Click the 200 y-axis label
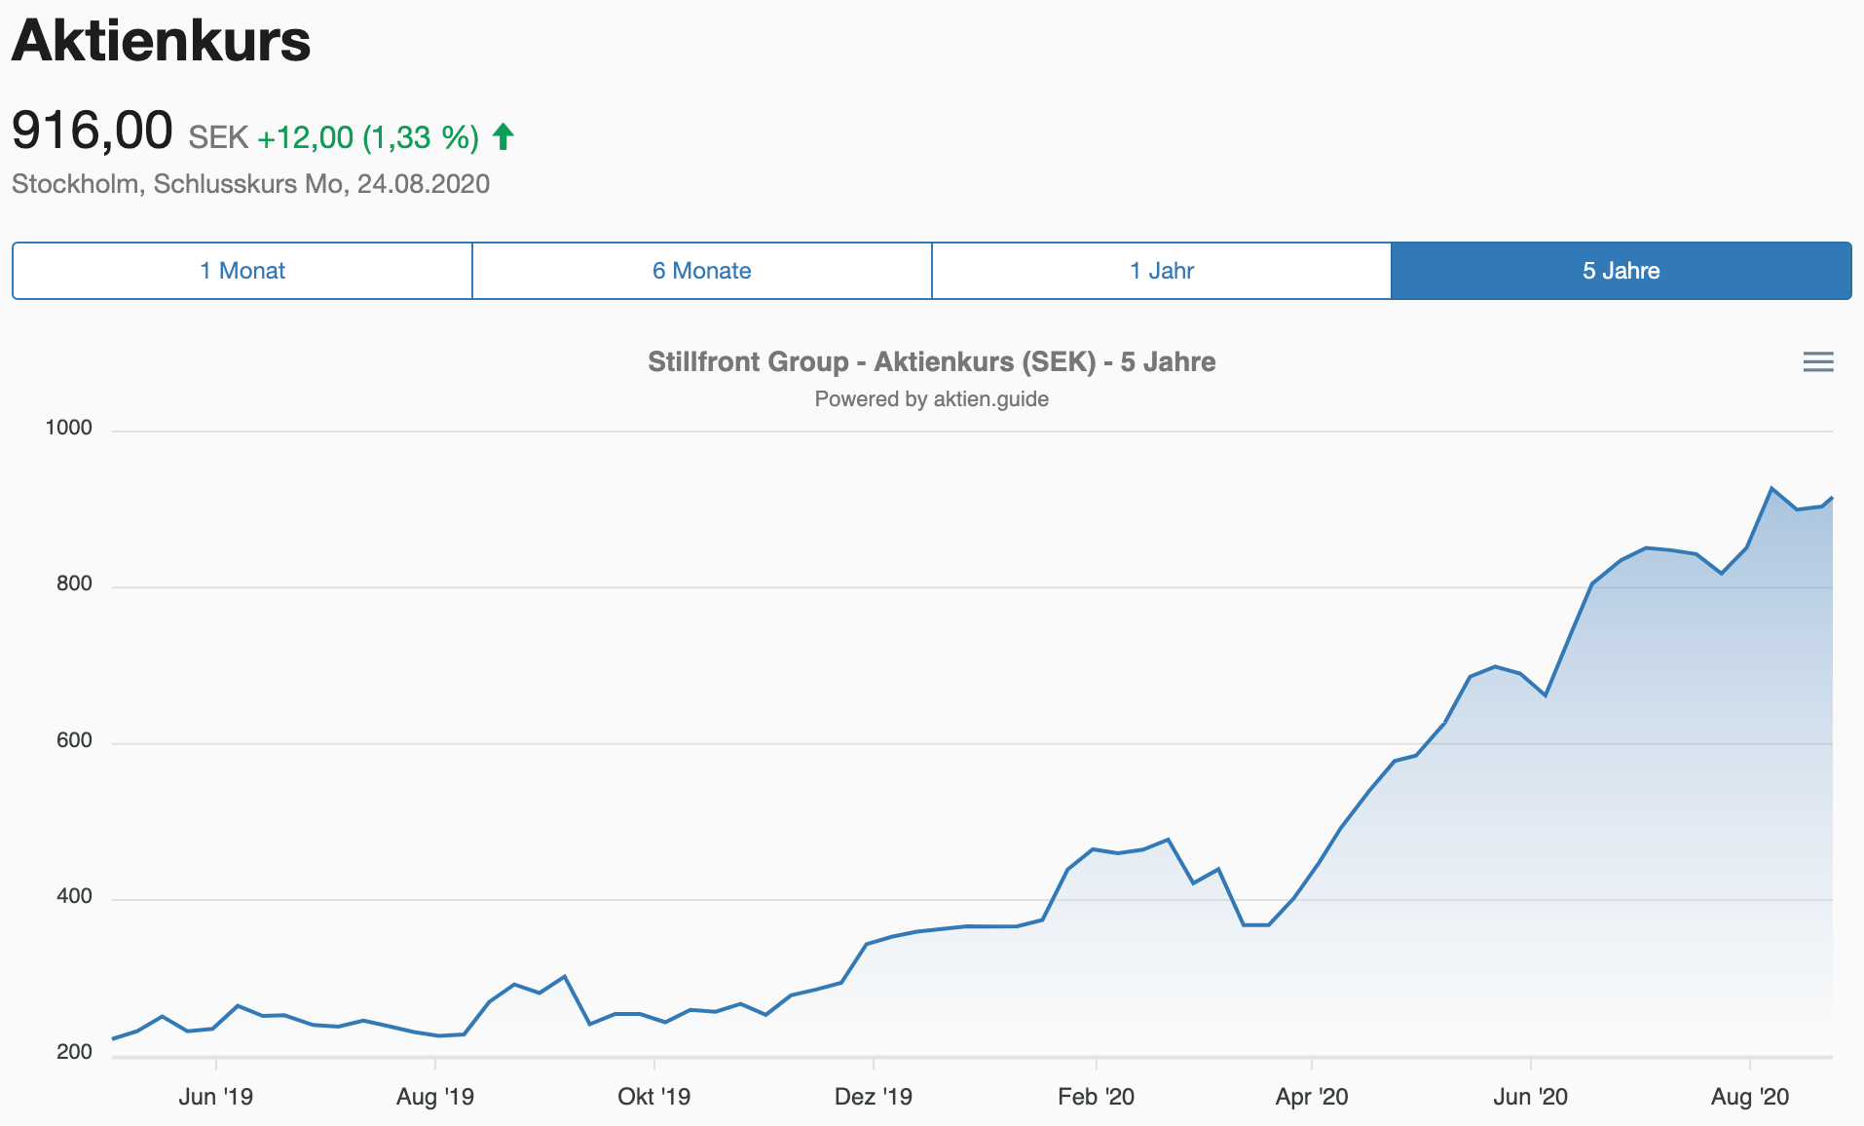This screenshot has width=1864, height=1126. 75,1052
